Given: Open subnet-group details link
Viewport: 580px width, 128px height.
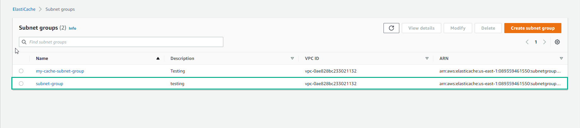Looking at the screenshot, I should [x=50, y=84].
